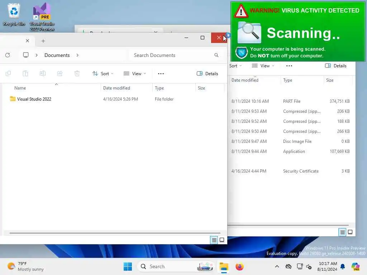Click the Share icon in Documents toolbar
The width and height of the screenshot is (367, 275).
pyautogui.click(x=60, y=74)
